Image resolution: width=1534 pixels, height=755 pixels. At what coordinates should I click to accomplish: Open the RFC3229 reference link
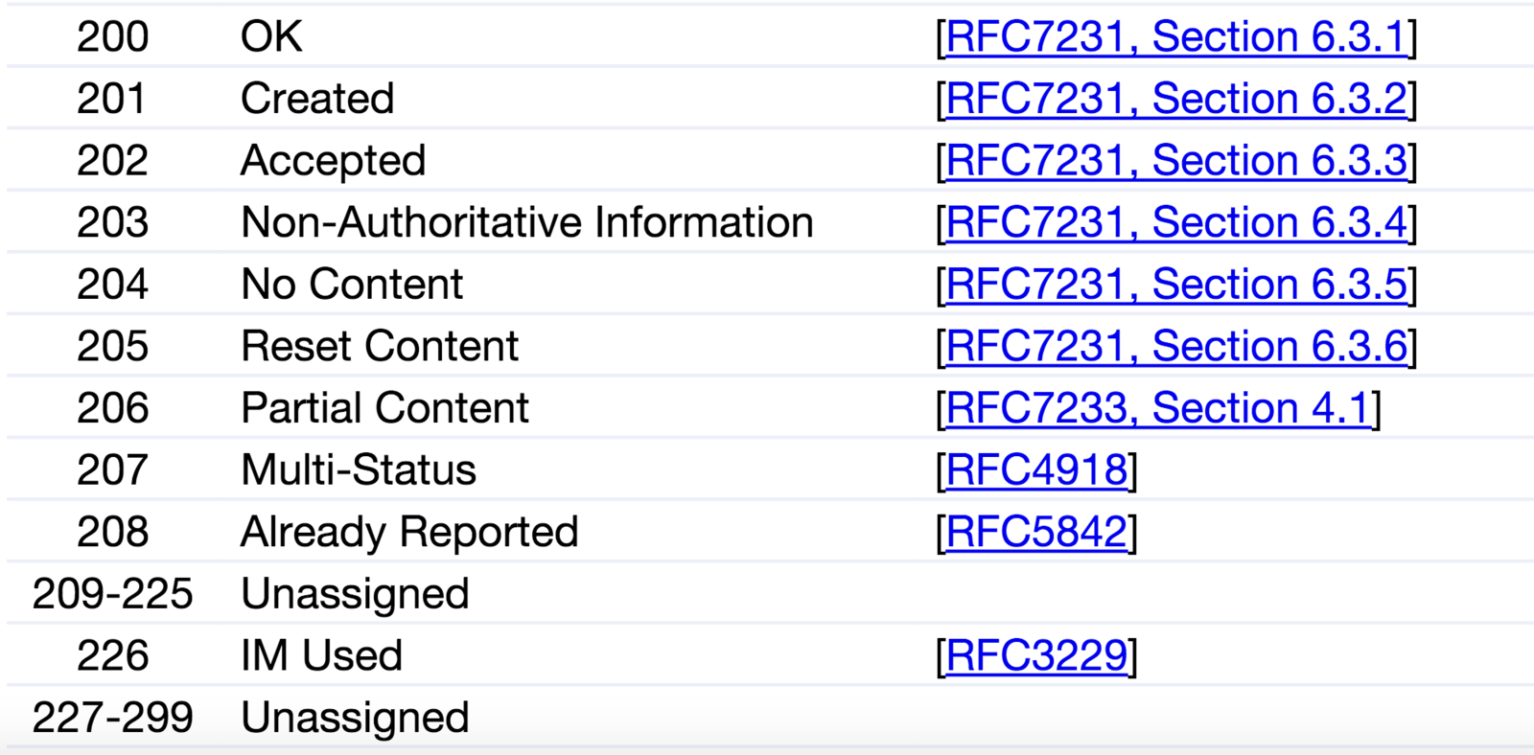point(1036,655)
